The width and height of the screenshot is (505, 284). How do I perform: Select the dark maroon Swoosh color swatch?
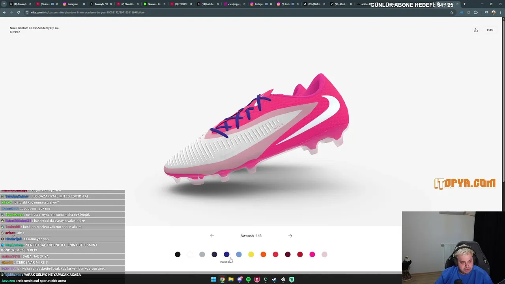(288, 254)
